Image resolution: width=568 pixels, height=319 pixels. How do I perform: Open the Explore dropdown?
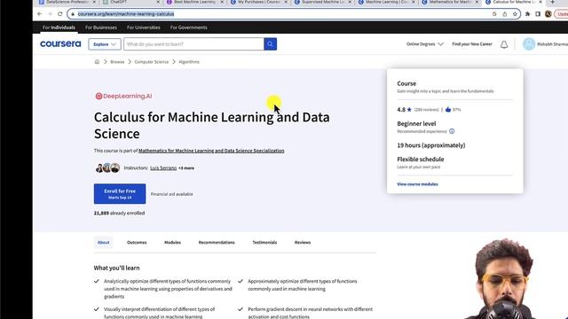105,44
